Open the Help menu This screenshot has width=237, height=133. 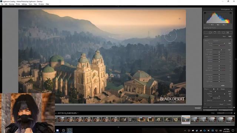[47, 4]
